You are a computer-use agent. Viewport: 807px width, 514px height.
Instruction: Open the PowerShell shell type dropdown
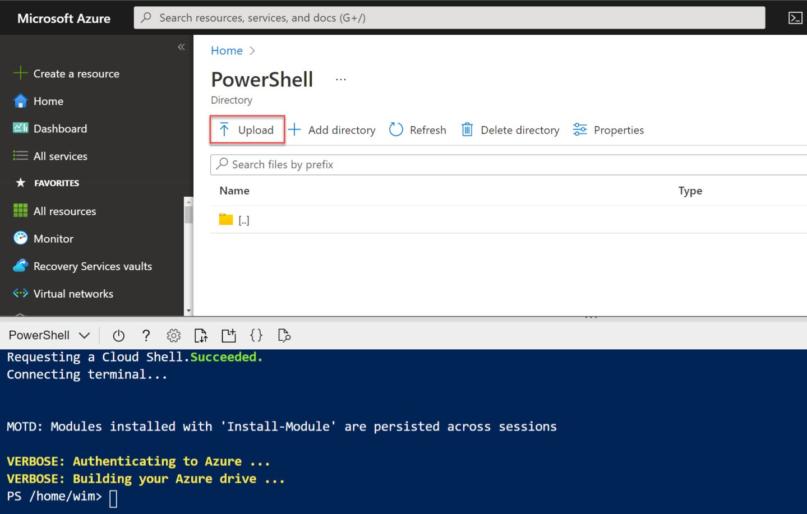pos(49,335)
